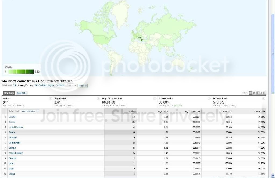Open the United States country link
The image size is (275, 178).
[x=15, y=143]
